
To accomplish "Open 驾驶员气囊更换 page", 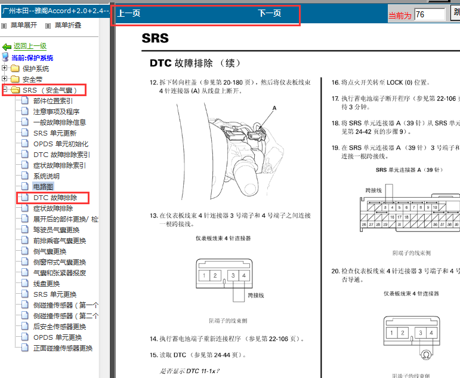I will click(56, 230).
